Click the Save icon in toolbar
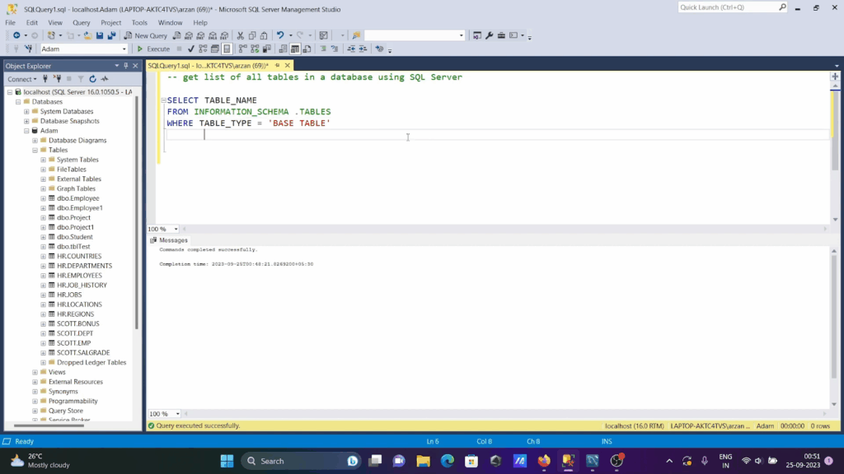Image resolution: width=844 pixels, height=474 pixels. [x=100, y=35]
